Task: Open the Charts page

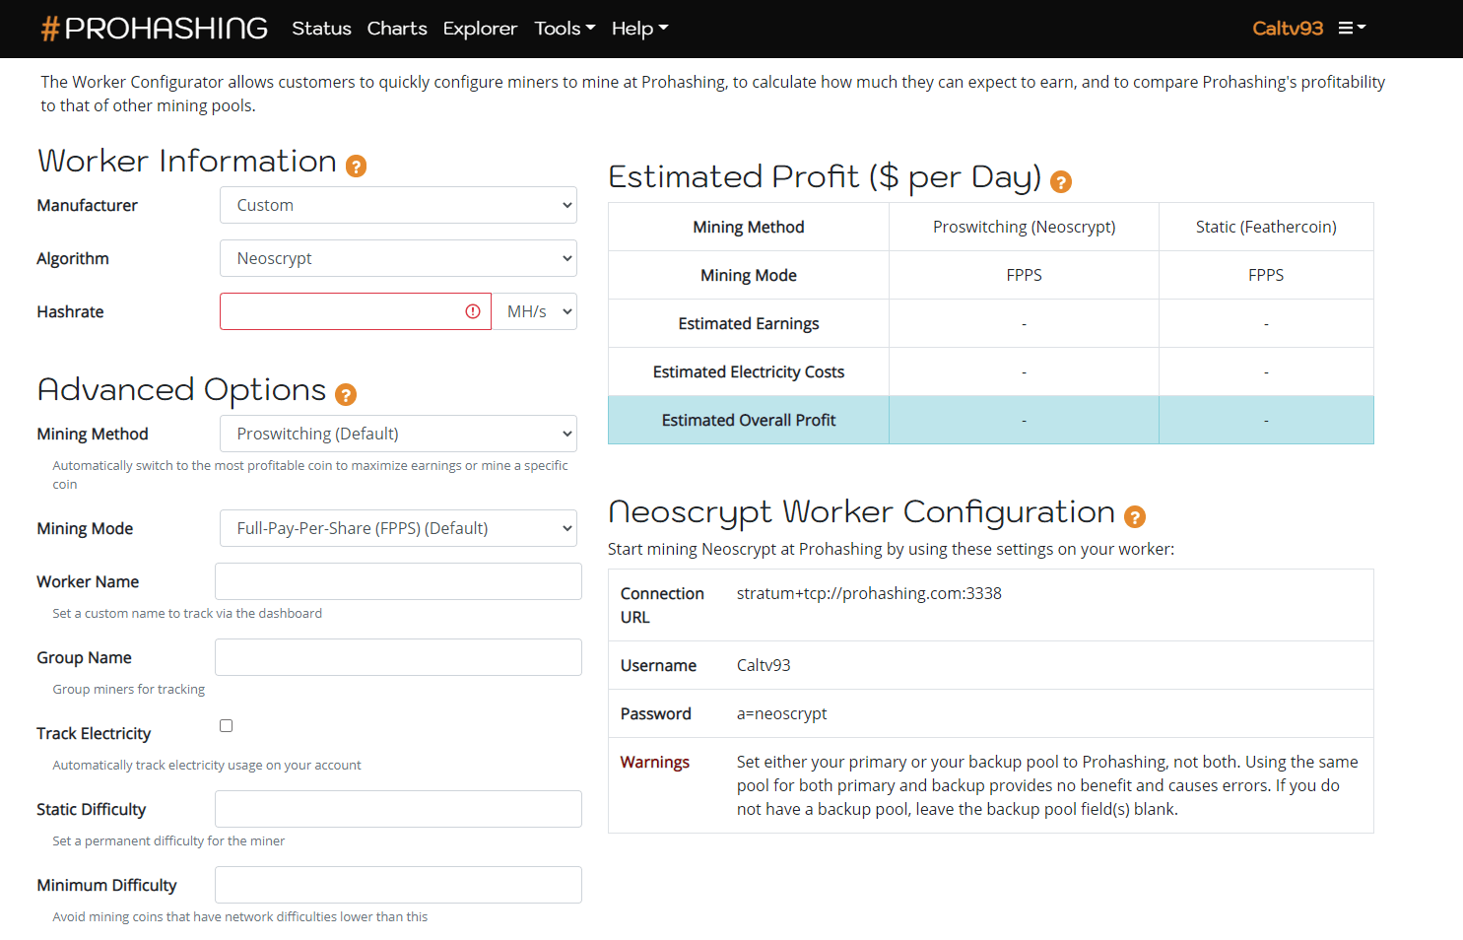Action: coord(397,29)
